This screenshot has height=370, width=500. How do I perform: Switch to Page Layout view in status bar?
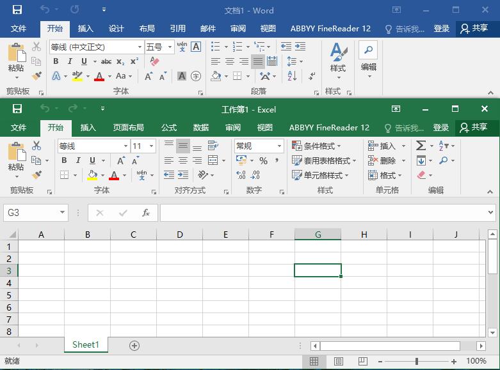pyautogui.click(x=339, y=361)
